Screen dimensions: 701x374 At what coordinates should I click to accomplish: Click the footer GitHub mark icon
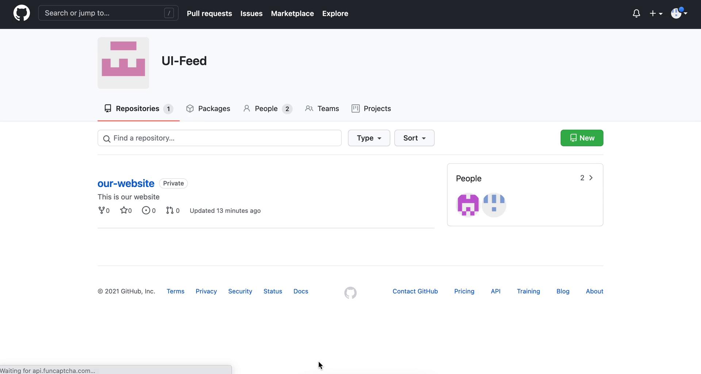[350, 293]
